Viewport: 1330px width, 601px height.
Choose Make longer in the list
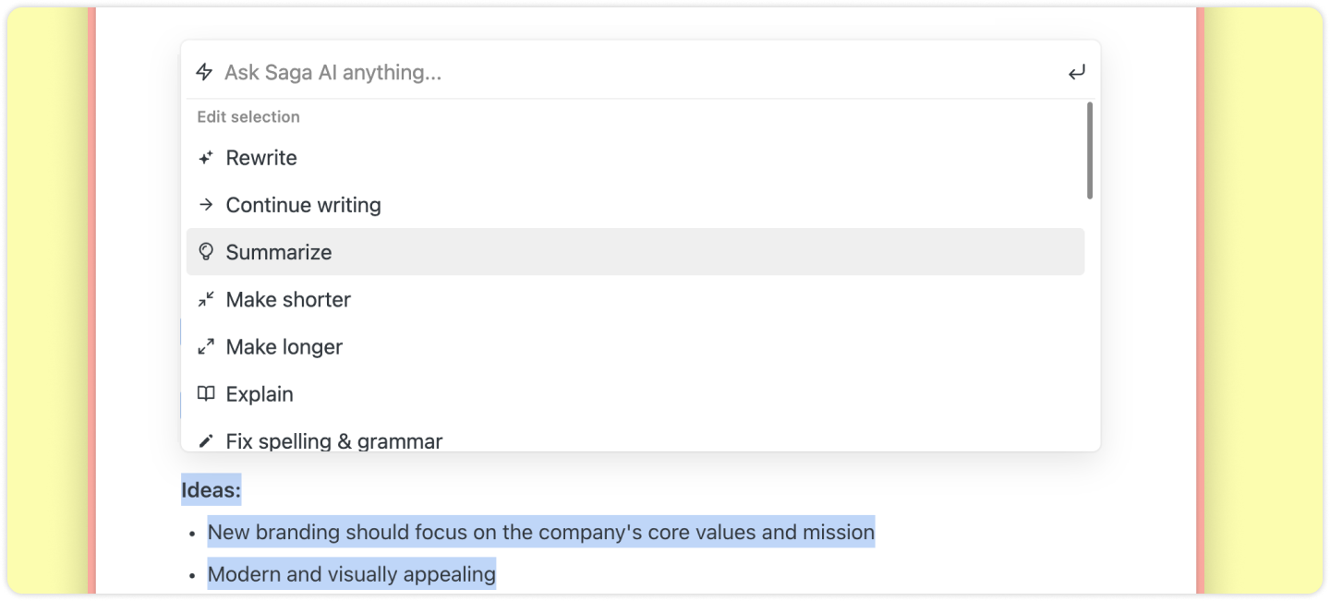click(x=284, y=347)
